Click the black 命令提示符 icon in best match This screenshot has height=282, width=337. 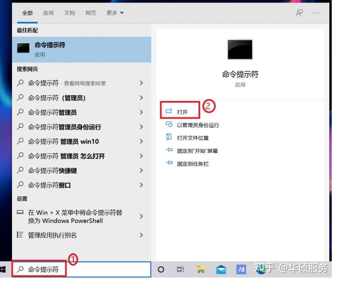23,48
